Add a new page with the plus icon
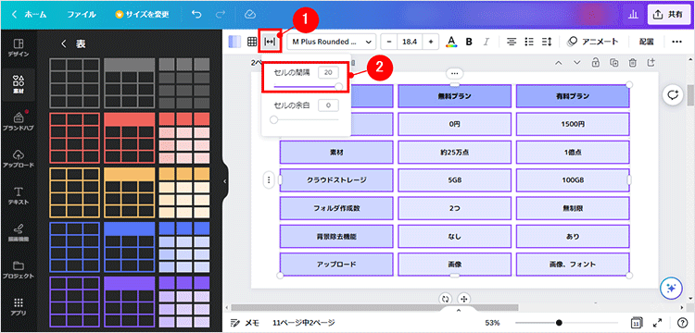Screen dimensions: 695x333 click(x=651, y=62)
